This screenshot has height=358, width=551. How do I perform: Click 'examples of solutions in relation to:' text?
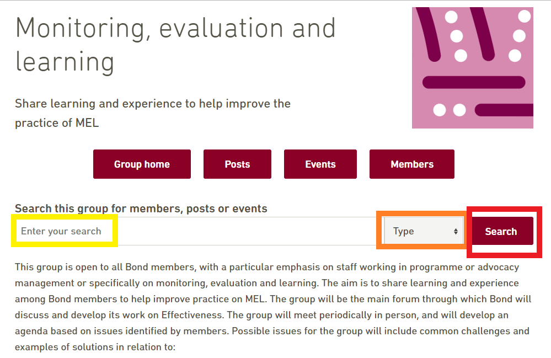[95, 347]
